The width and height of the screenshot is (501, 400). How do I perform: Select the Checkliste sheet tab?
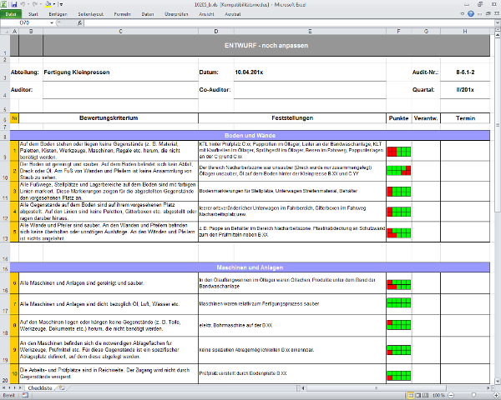point(40,388)
